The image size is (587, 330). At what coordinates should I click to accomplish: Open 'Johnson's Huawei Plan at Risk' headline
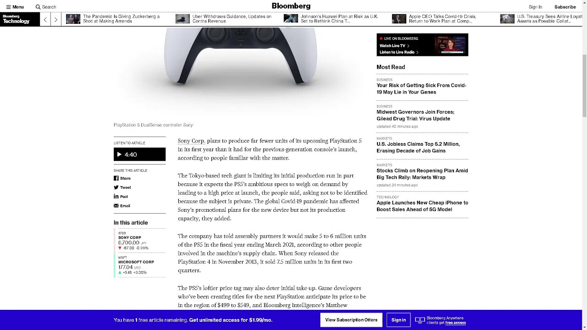(339, 19)
